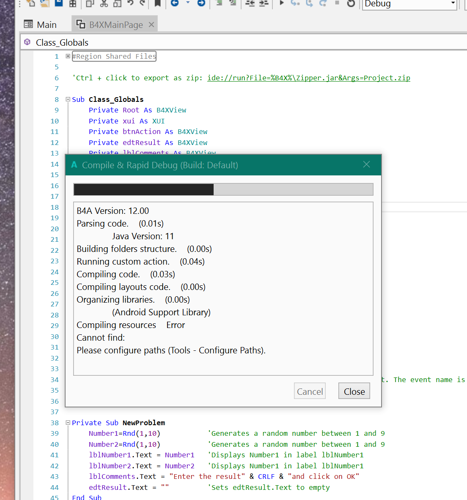This screenshot has height=500, width=467.
Task: Click the Undo arrow icon
Action: click(130, 3)
